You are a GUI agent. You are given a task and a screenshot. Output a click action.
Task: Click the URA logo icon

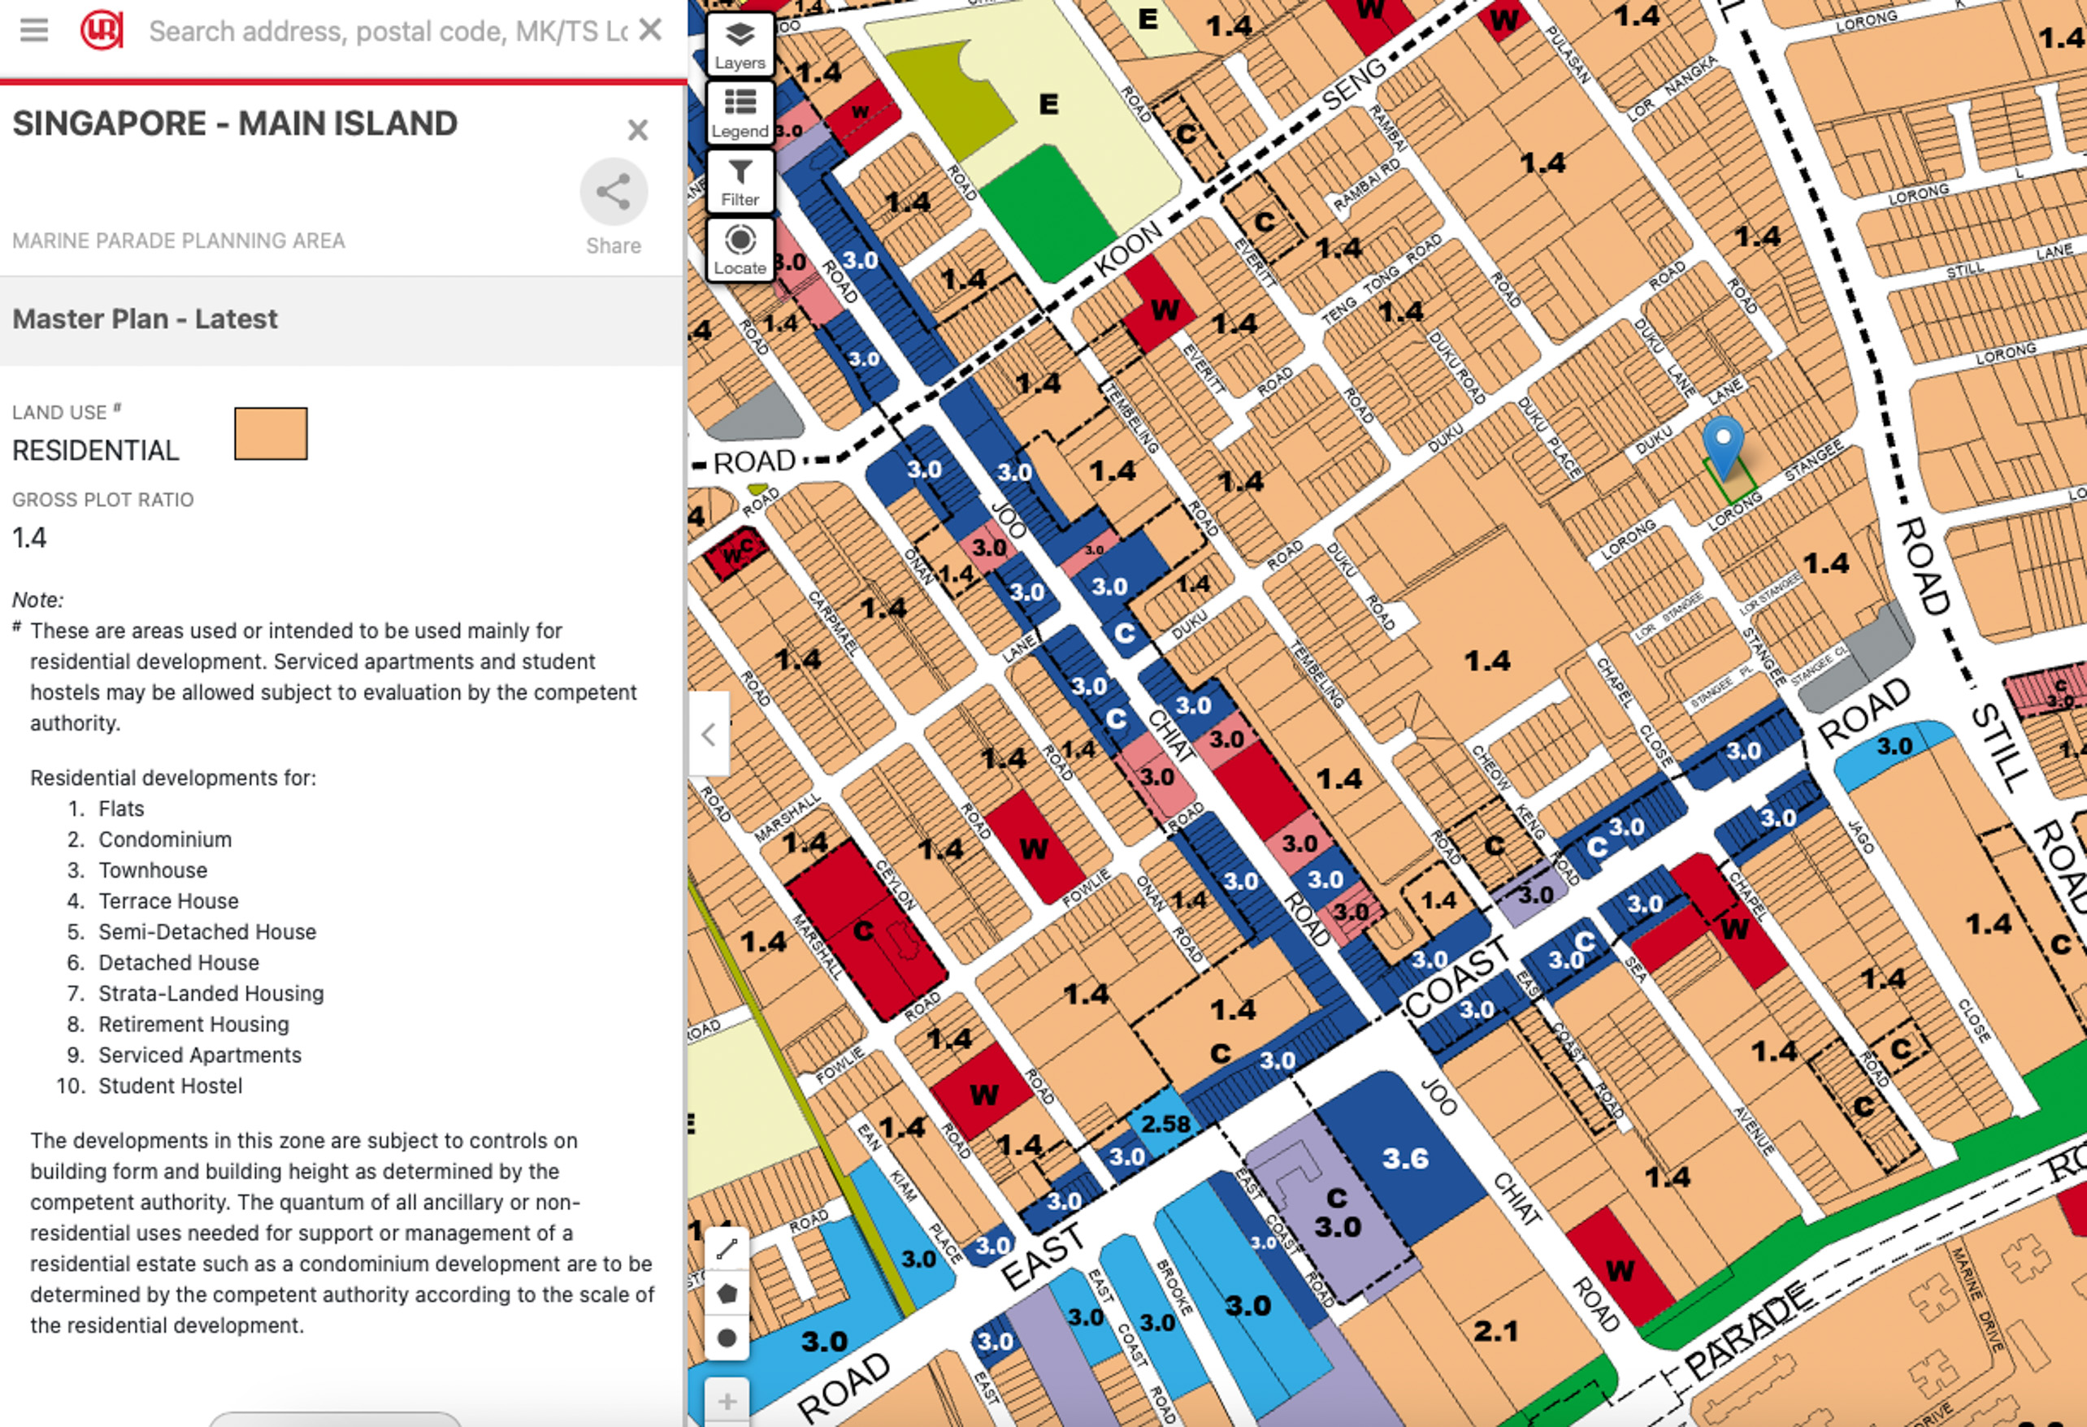point(101,31)
